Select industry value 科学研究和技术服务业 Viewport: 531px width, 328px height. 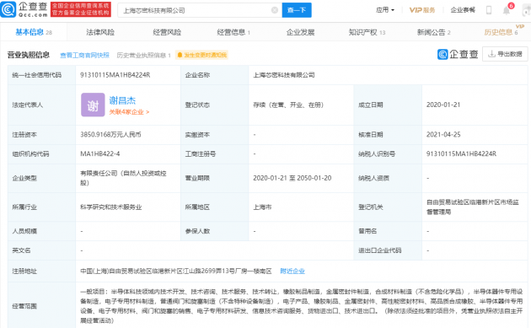(111, 207)
